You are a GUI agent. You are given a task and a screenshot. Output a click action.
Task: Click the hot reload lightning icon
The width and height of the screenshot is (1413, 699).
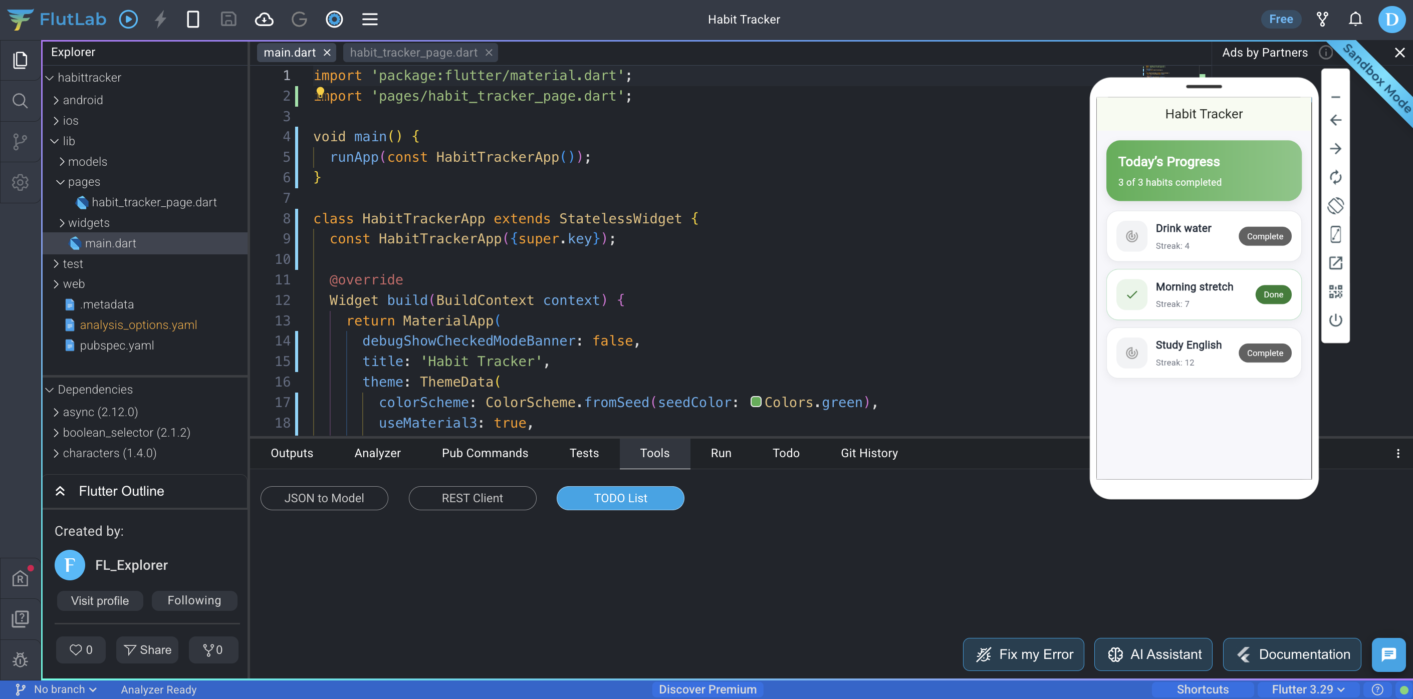pyautogui.click(x=160, y=19)
